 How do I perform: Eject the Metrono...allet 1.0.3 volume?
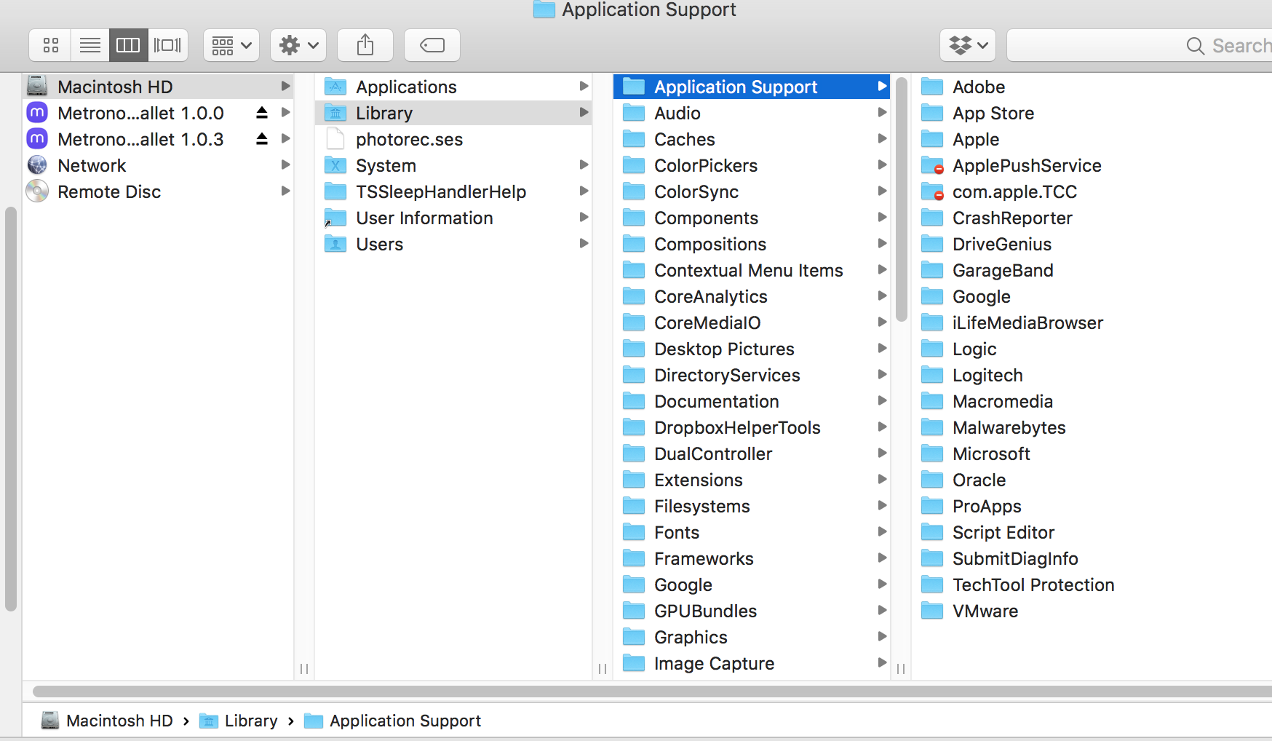(261, 138)
